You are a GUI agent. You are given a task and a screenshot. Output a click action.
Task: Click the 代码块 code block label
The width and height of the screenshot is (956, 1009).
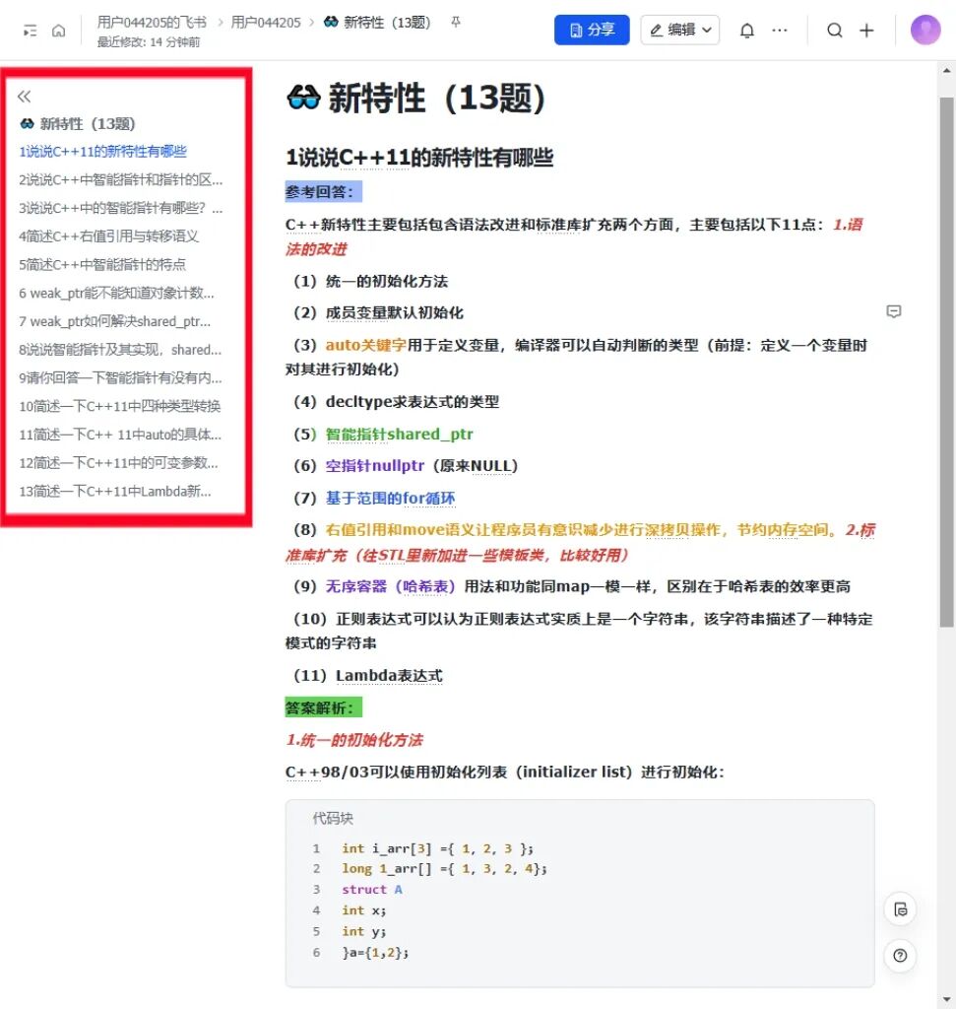click(x=333, y=819)
